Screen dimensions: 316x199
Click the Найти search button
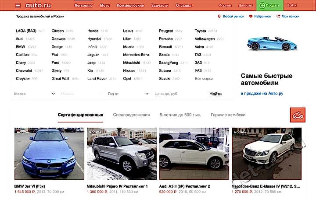pos(215,94)
